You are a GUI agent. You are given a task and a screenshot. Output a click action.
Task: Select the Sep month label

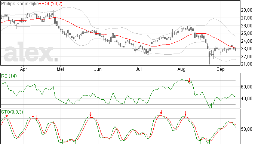click(221, 69)
